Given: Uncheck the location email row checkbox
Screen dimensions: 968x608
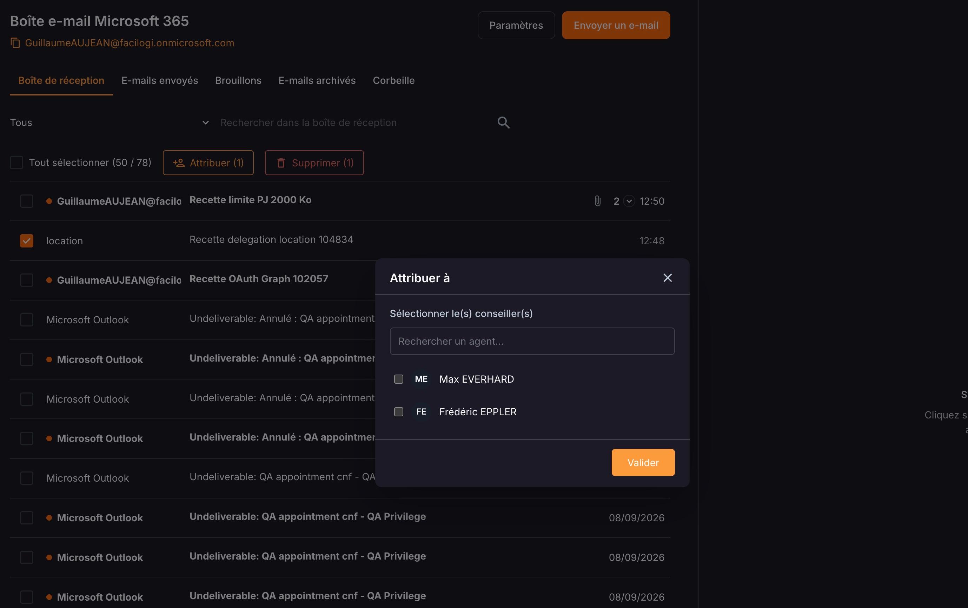Looking at the screenshot, I should coord(27,241).
